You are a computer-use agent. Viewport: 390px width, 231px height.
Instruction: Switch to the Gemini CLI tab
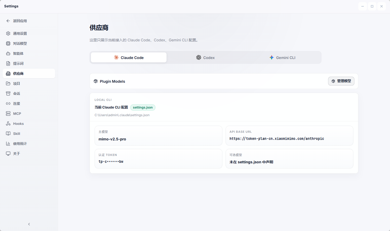[x=282, y=57]
